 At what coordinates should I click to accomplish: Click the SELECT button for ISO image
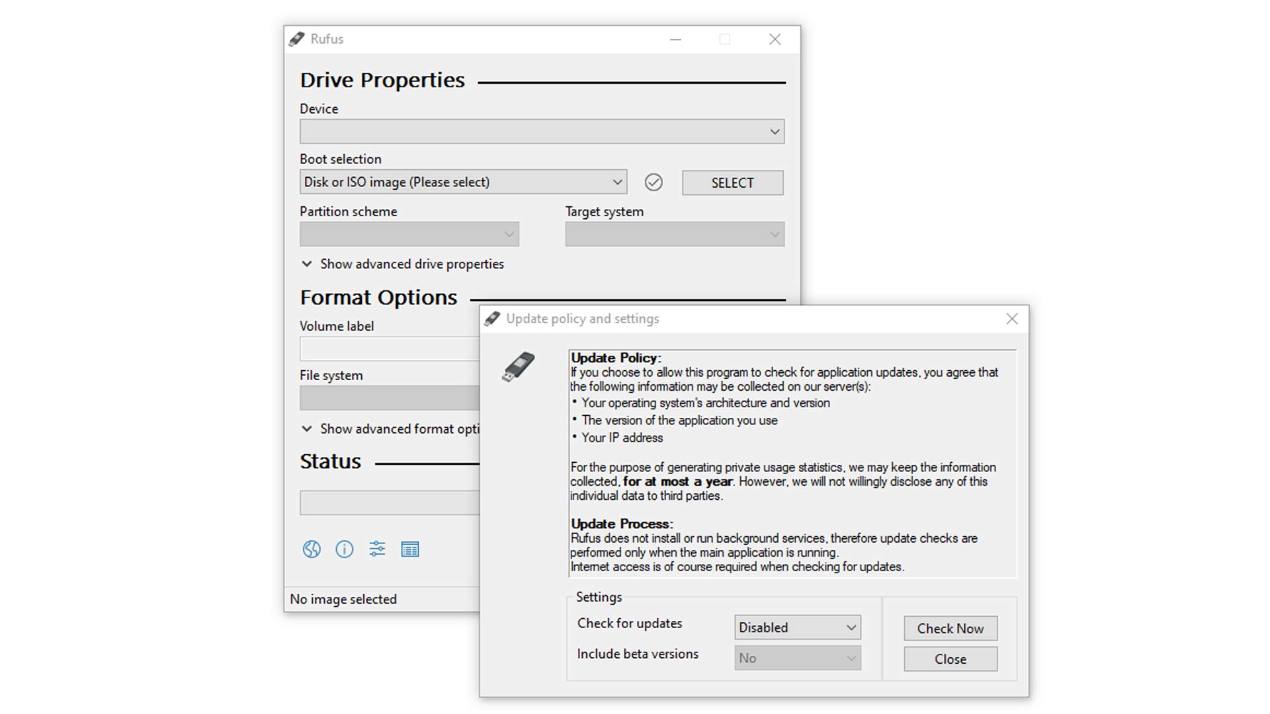731,182
